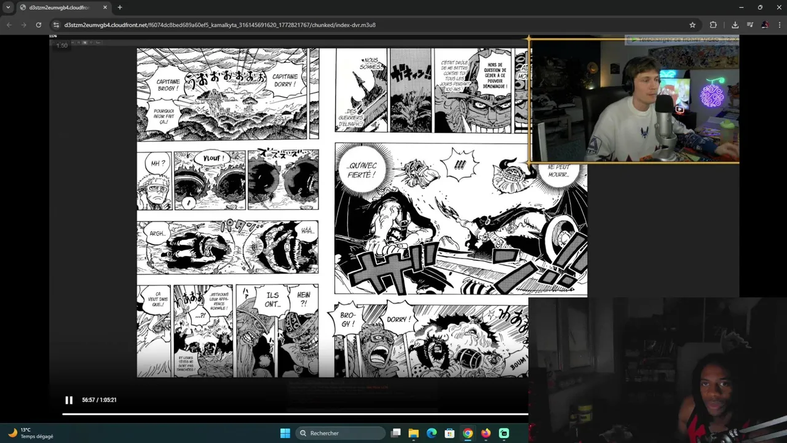Open the Chrome profile avatar
The height and width of the screenshot is (443, 787).
tap(764, 25)
